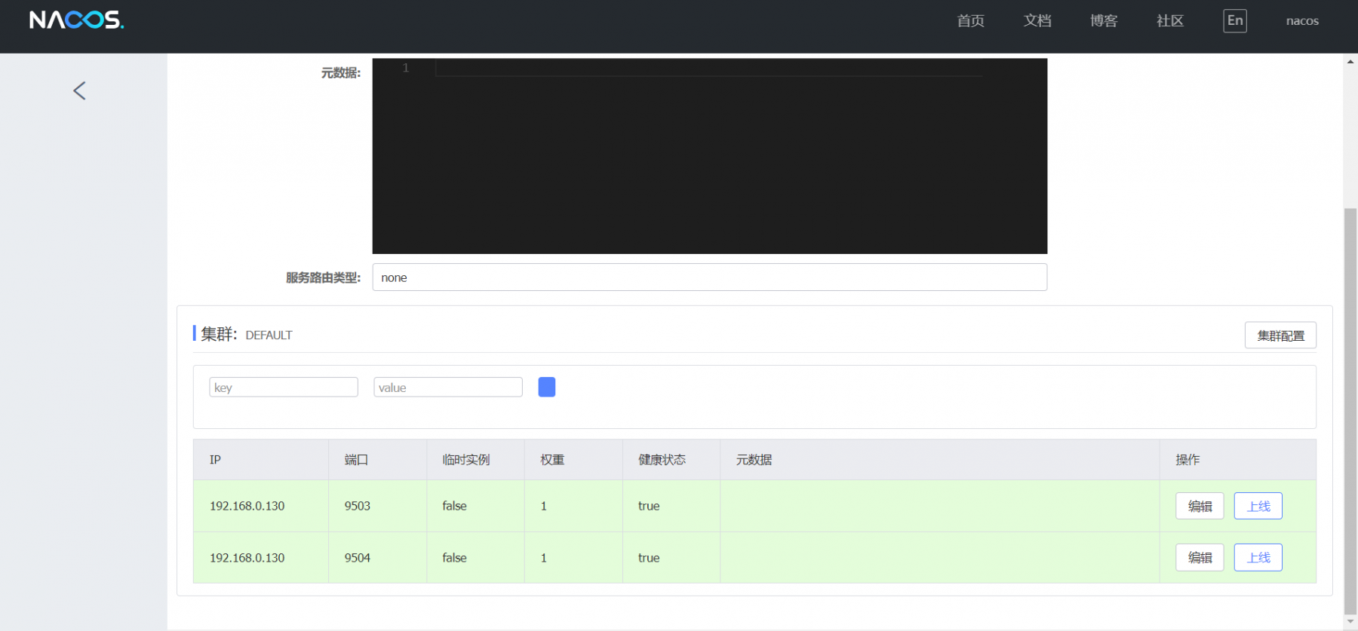Image resolution: width=1358 pixels, height=631 pixels.
Task: Focus the value filter input
Action: tap(448, 387)
